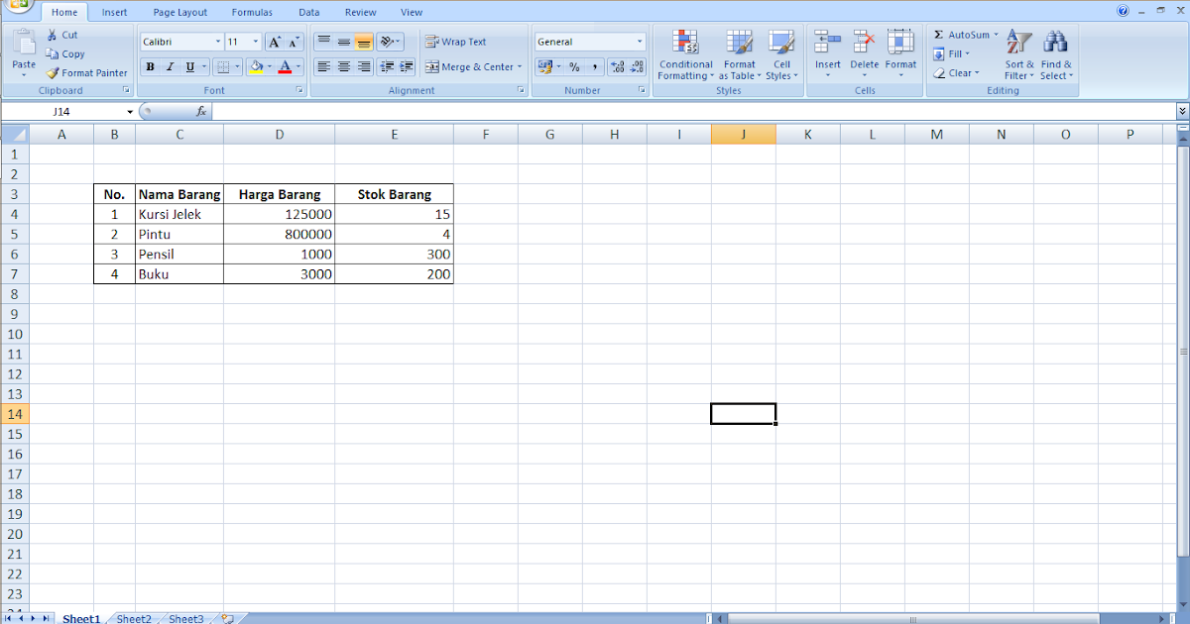
Task: Apply the AutoSum function
Action: 964,34
